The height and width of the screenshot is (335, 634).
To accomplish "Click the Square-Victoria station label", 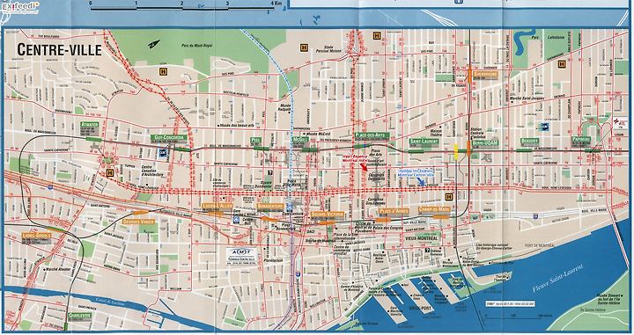I will click(x=327, y=214).
